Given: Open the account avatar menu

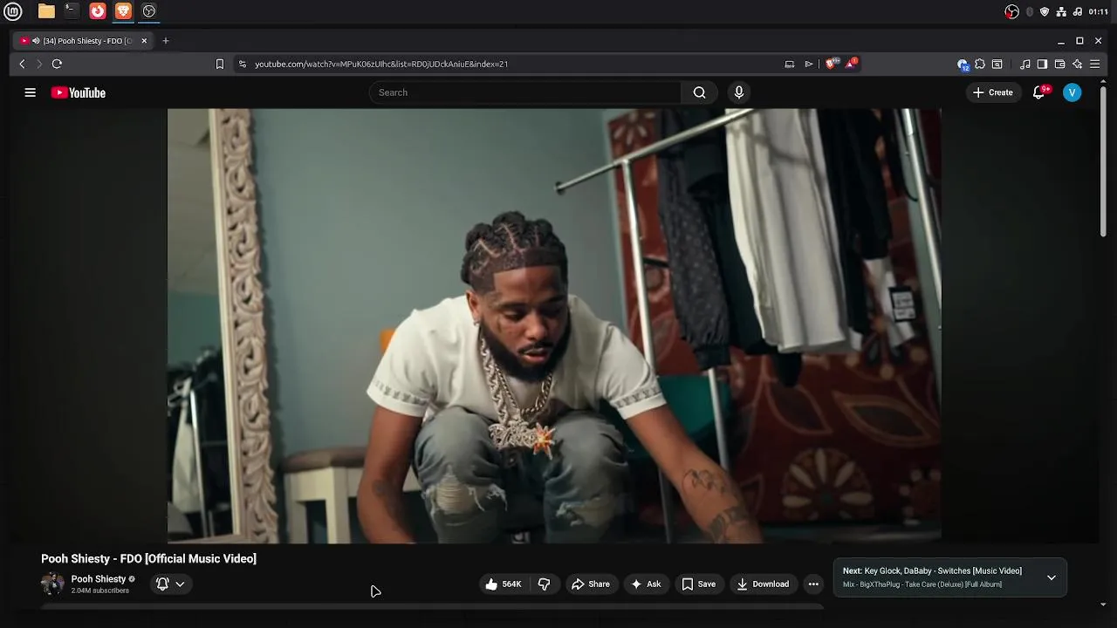Looking at the screenshot, I should pyautogui.click(x=1072, y=92).
